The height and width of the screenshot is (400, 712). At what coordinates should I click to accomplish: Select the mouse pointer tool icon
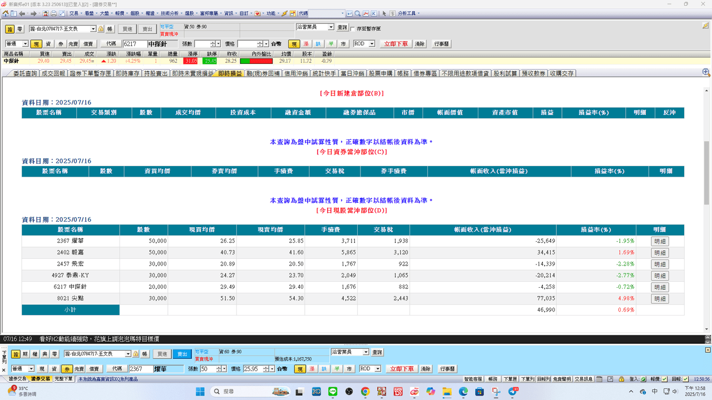point(384,13)
